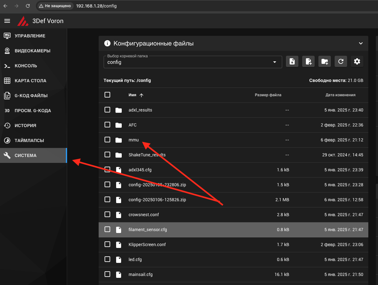378x285 pixels.
Task: Click the led.cfg file icon
Action: 119,259
